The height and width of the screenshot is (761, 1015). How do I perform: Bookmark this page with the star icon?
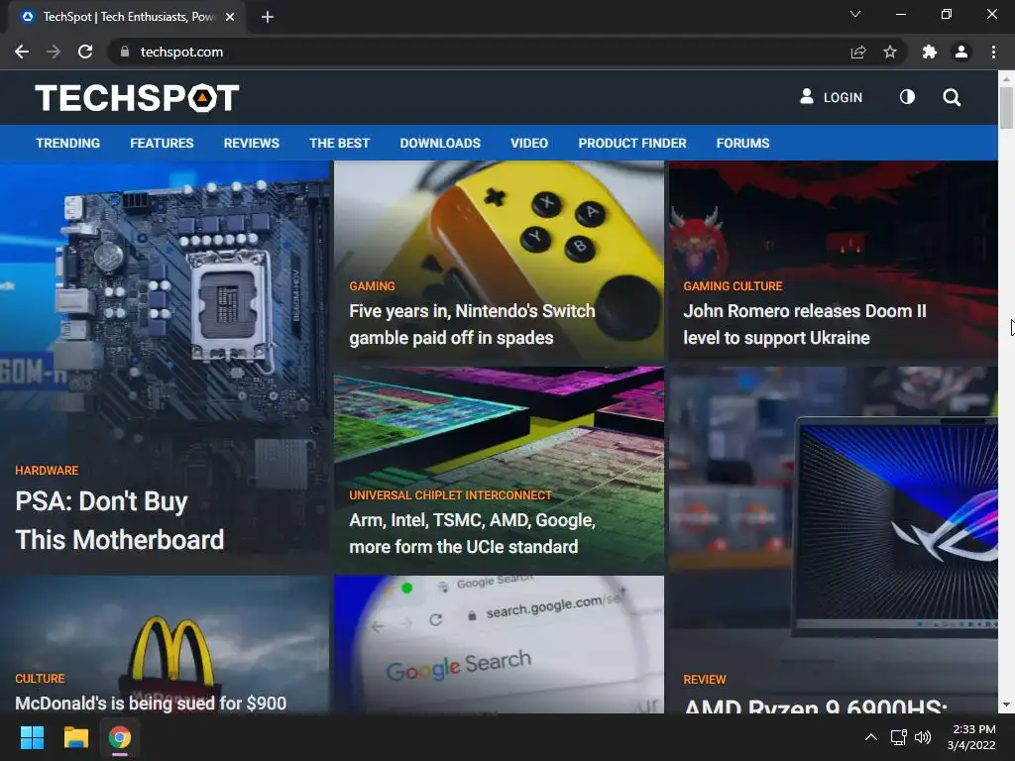point(890,52)
